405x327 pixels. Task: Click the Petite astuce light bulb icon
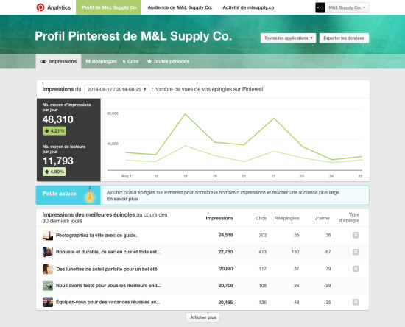click(90, 194)
